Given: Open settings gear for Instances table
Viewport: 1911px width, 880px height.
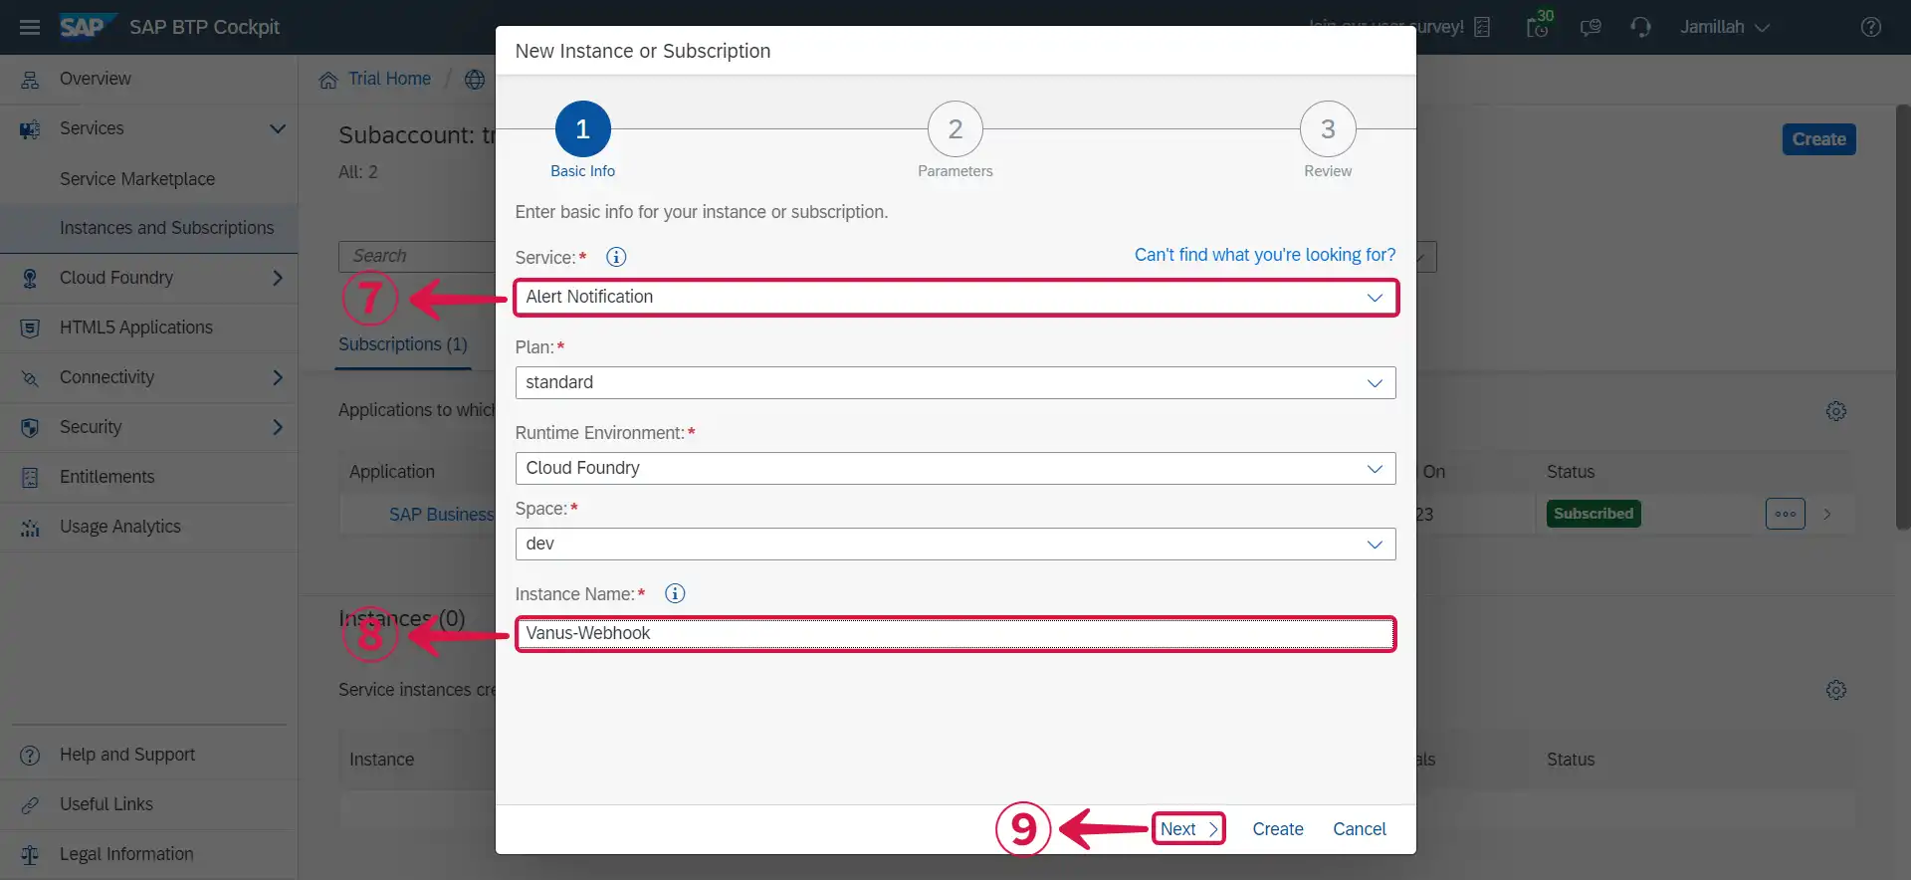Looking at the screenshot, I should 1836,690.
